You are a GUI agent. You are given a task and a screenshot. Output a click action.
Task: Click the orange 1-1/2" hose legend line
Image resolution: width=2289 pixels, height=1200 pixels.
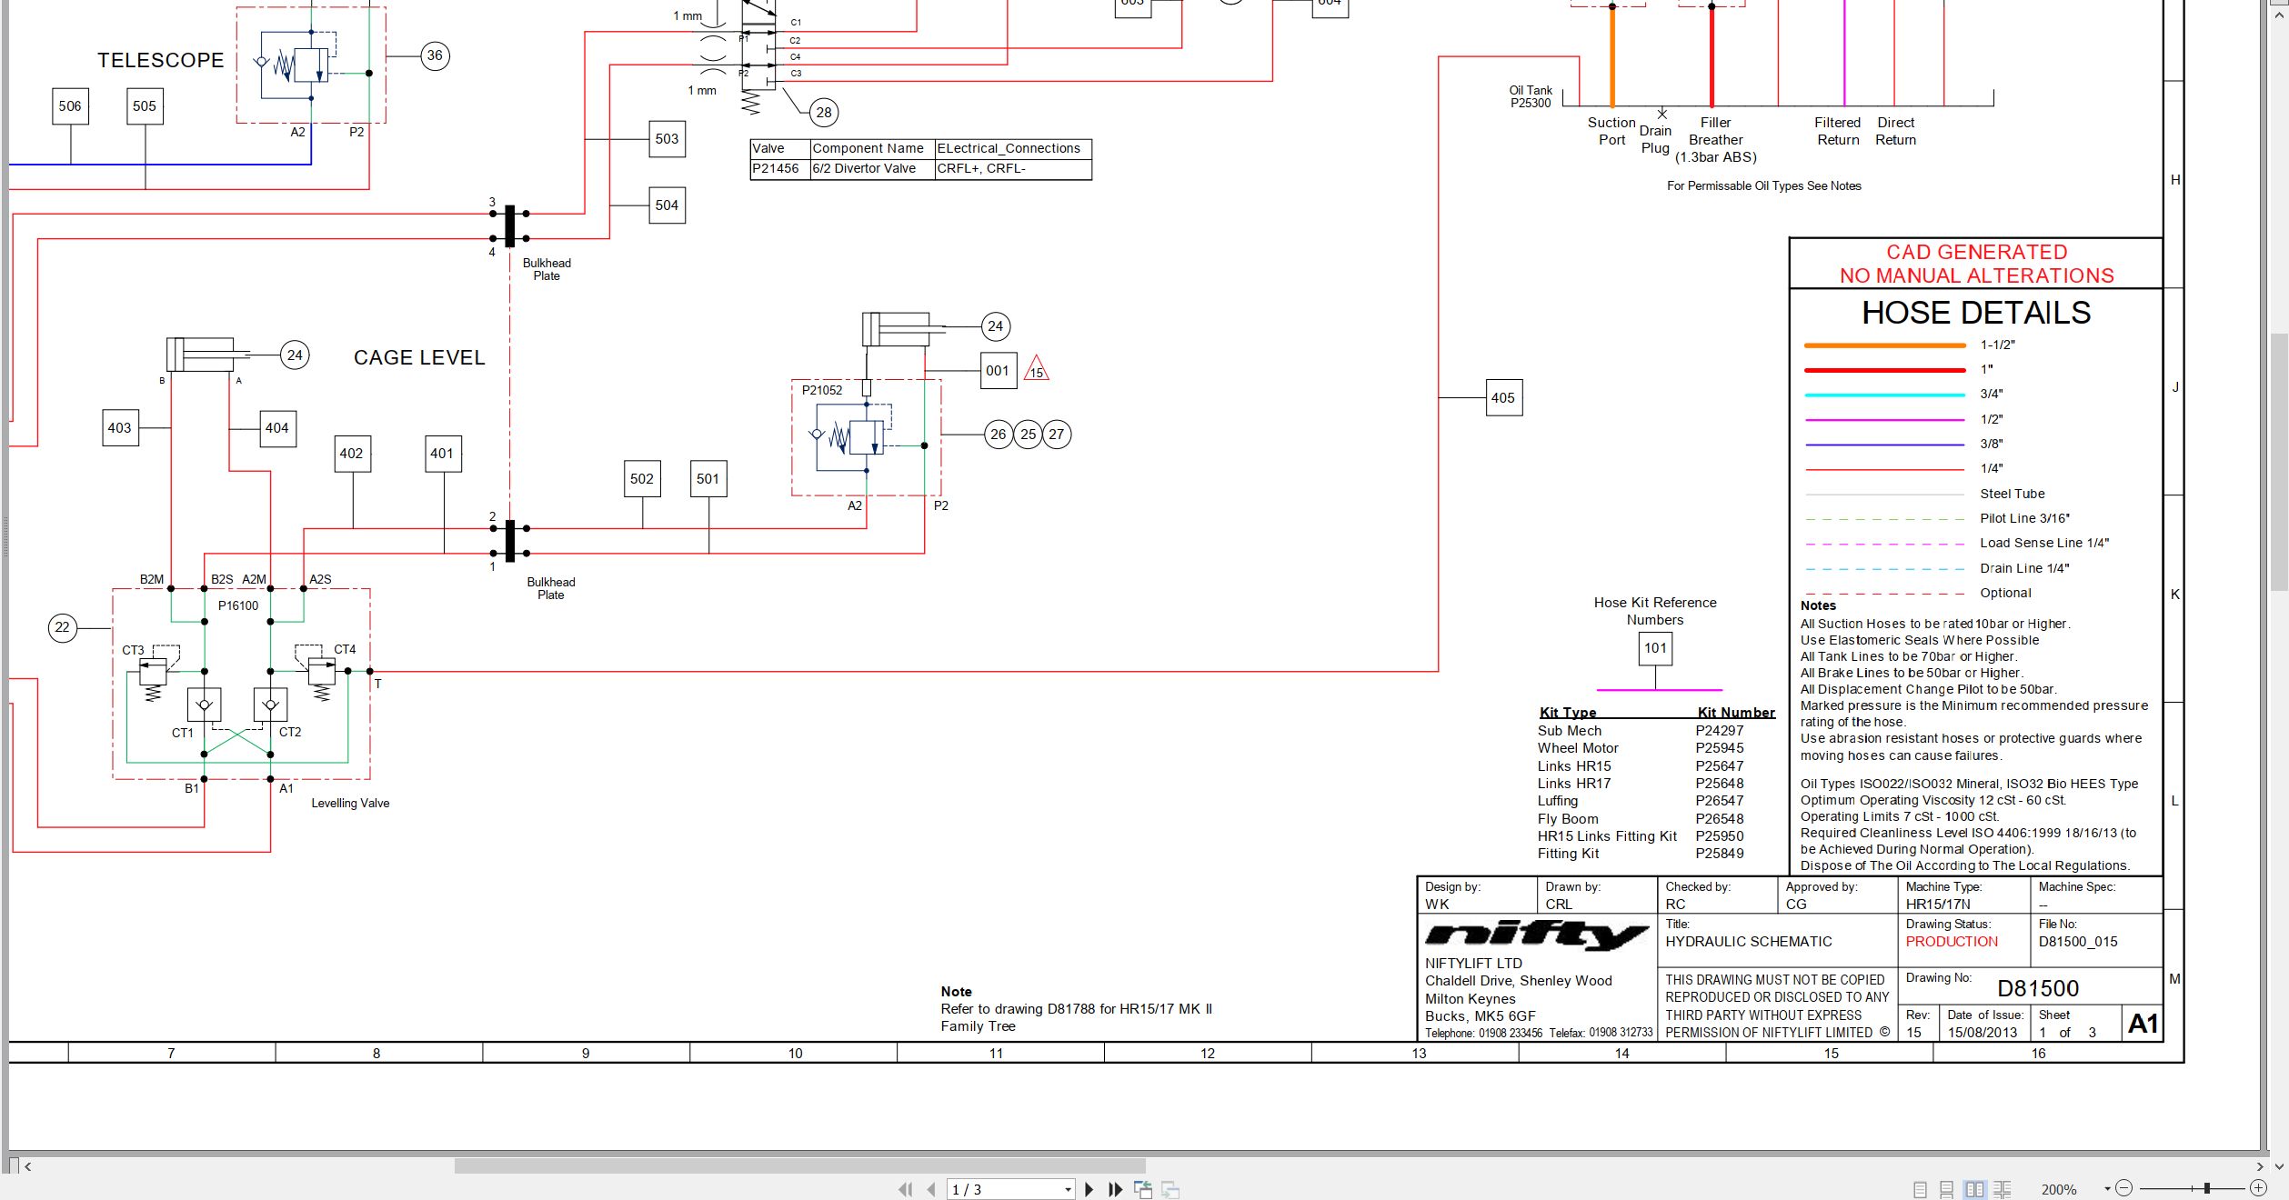tap(1884, 345)
